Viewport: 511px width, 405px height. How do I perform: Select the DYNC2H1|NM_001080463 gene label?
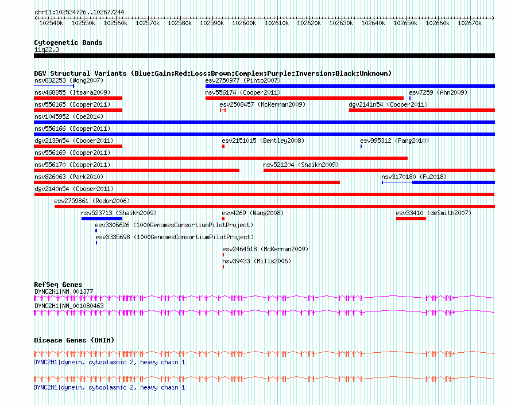[x=69, y=306]
